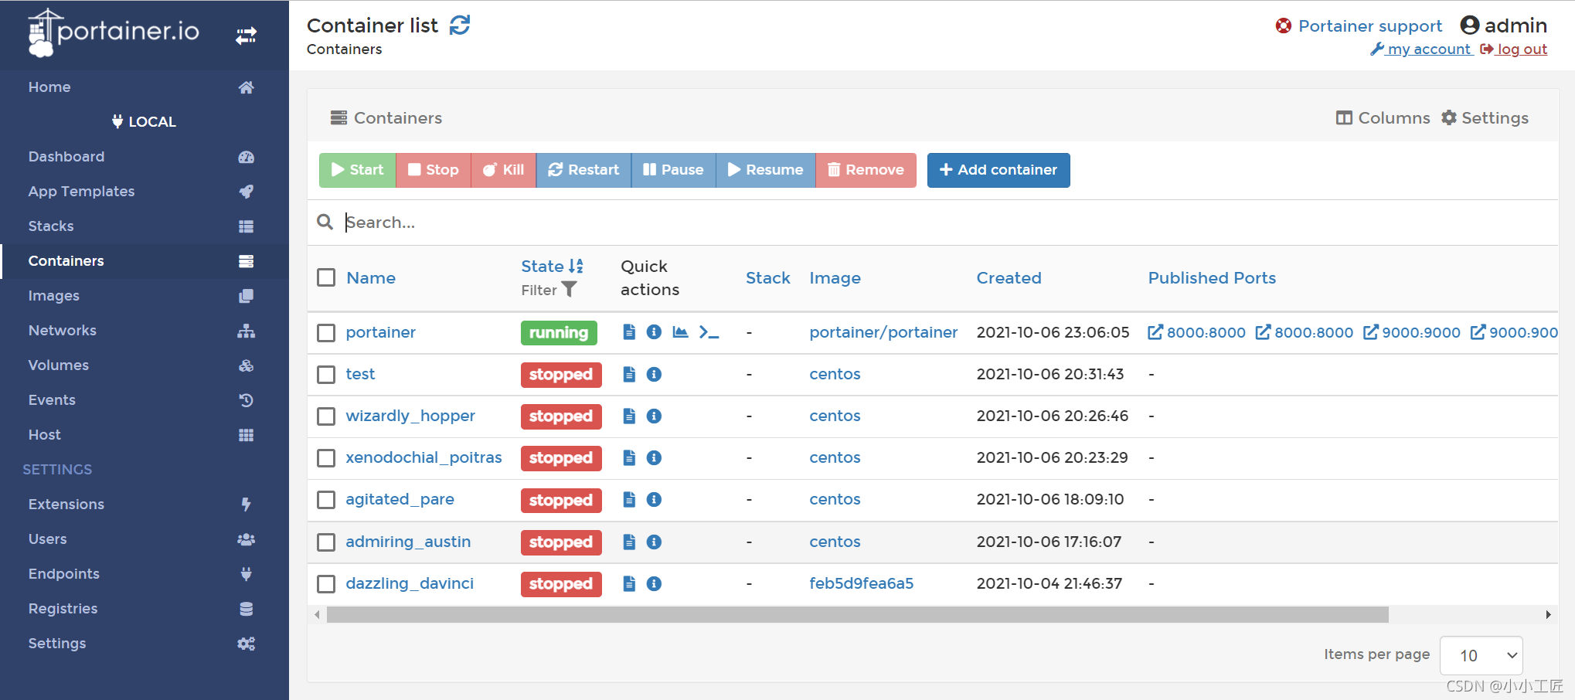1575x700 pixels.
Task: Go to Images in the sidebar
Action: tap(54, 296)
